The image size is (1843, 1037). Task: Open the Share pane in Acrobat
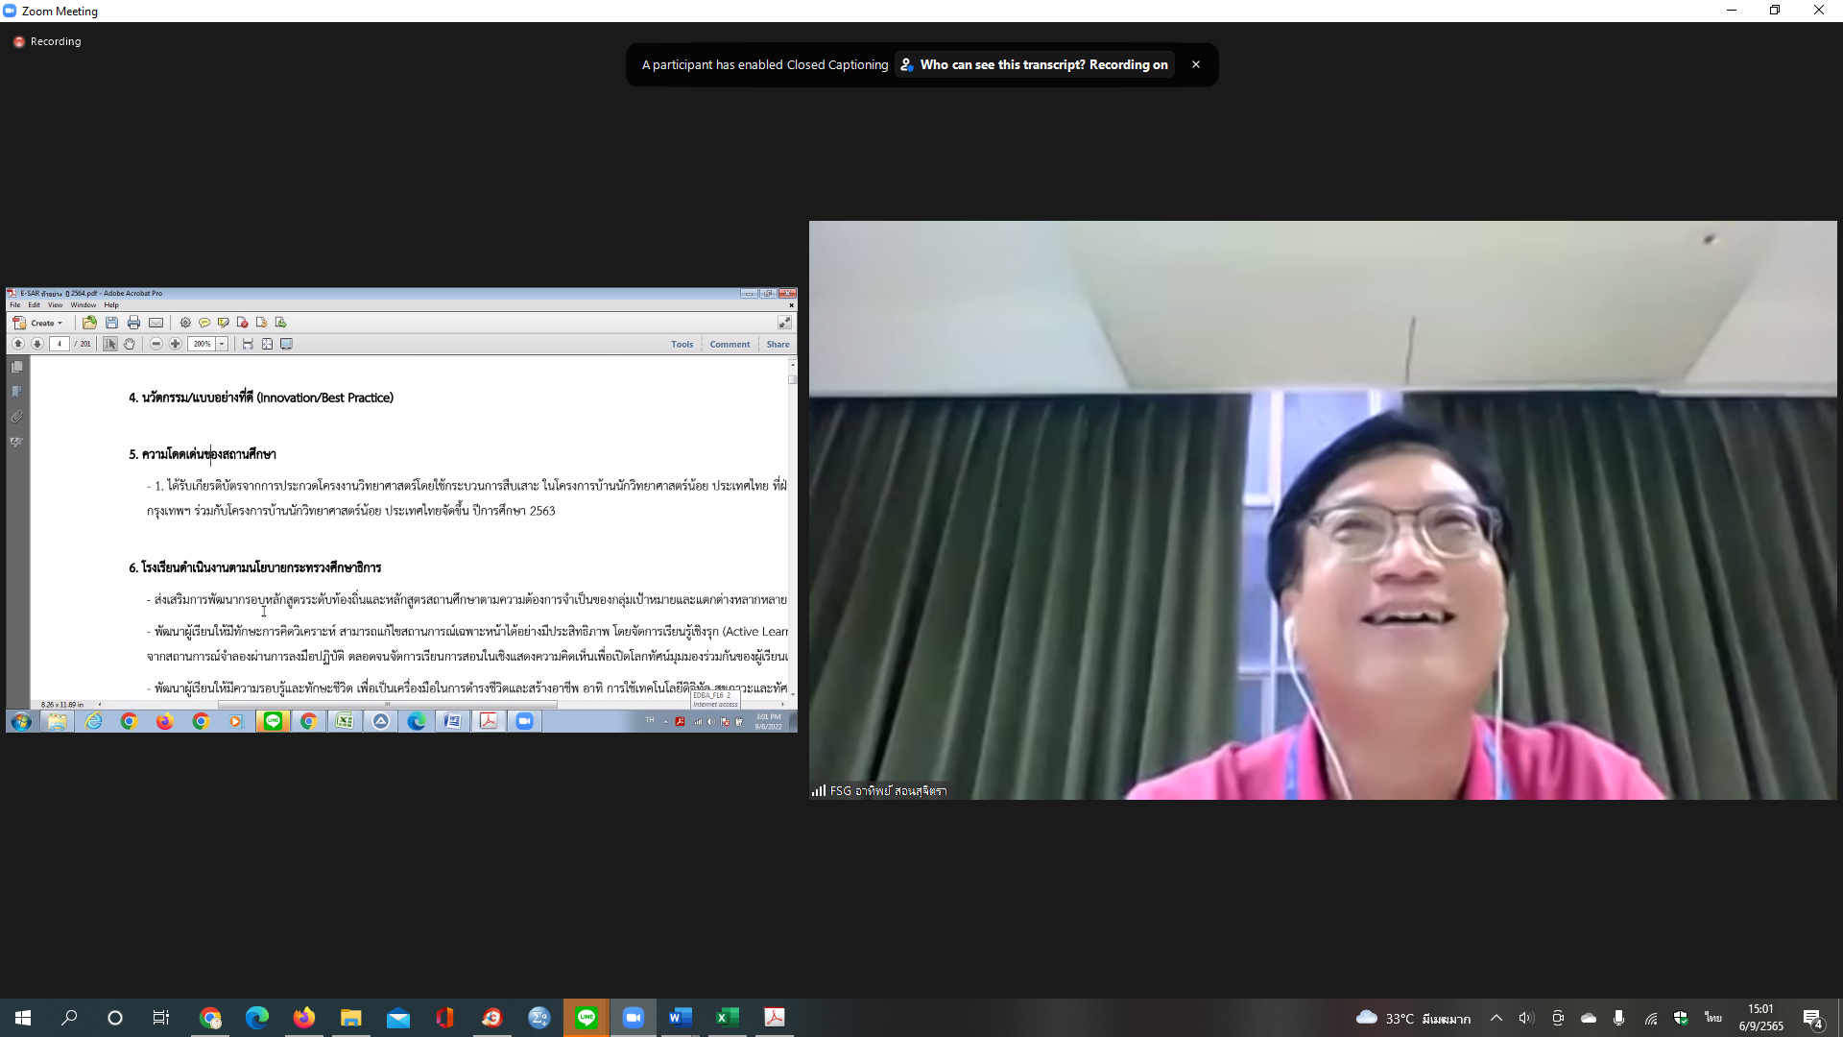tap(778, 344)
